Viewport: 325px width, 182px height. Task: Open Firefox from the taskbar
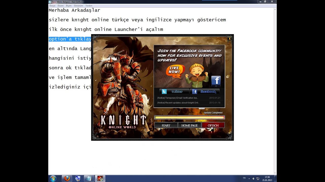[x=67, y=178]
